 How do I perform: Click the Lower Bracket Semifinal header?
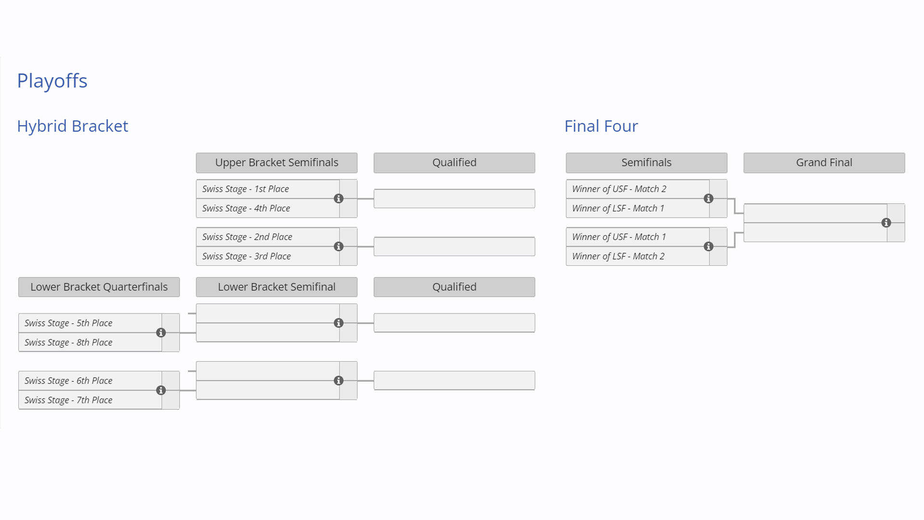coord(277,287)
